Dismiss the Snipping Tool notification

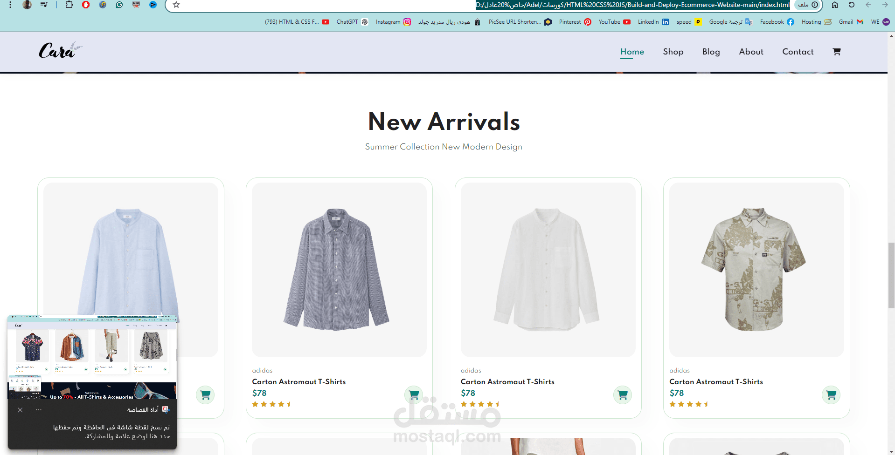tap(20, 410)
